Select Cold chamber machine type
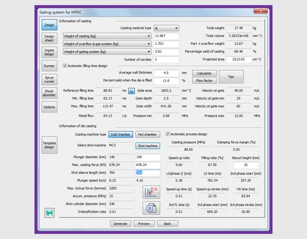The height and width of the screenshot is (239, 307). pos(120,135)
